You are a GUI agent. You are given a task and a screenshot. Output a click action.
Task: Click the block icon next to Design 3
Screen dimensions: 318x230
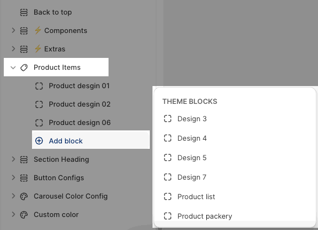click(168, 119)
